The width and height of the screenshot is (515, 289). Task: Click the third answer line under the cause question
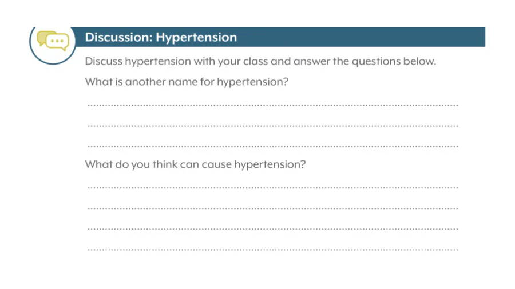tap(272, 229)
